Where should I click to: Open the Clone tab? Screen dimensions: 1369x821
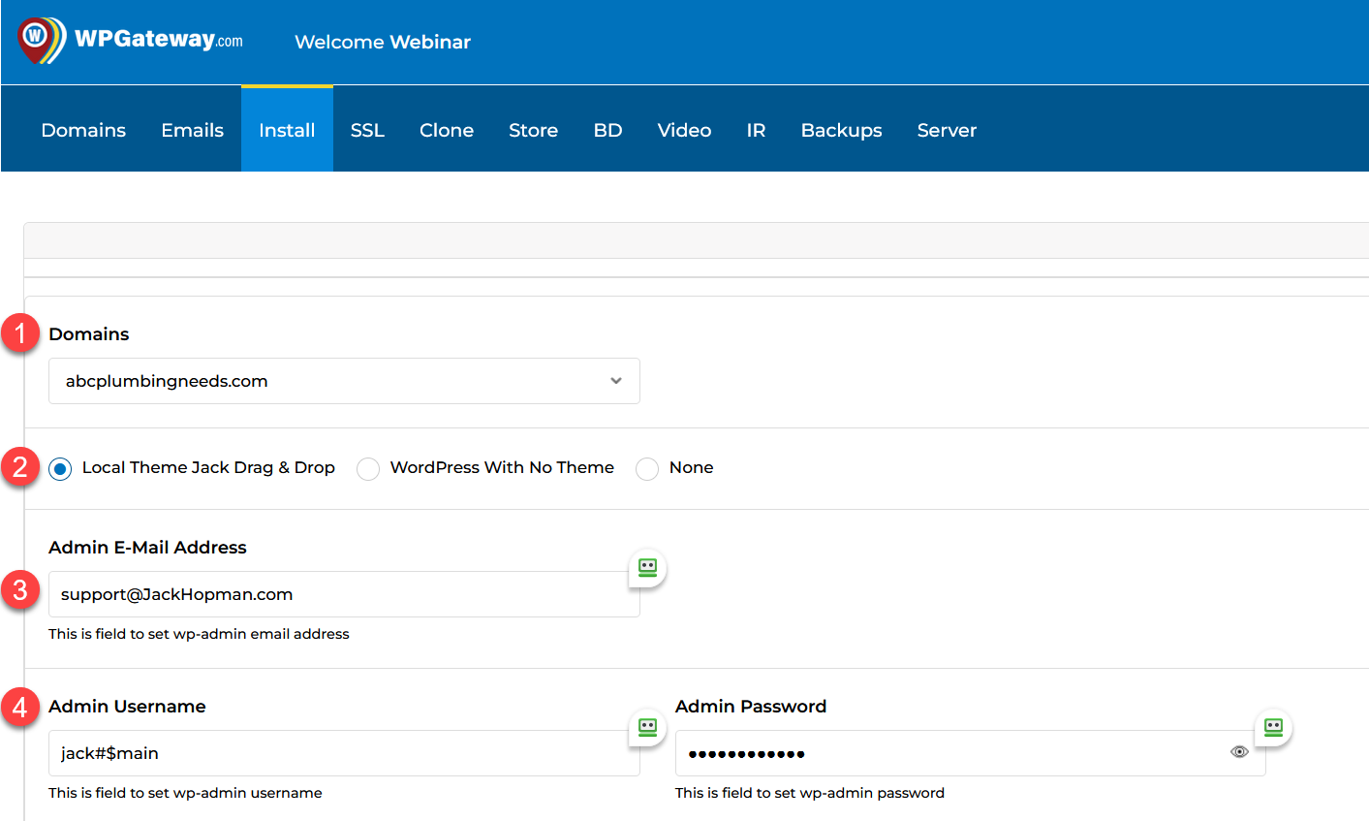[447, 130]
